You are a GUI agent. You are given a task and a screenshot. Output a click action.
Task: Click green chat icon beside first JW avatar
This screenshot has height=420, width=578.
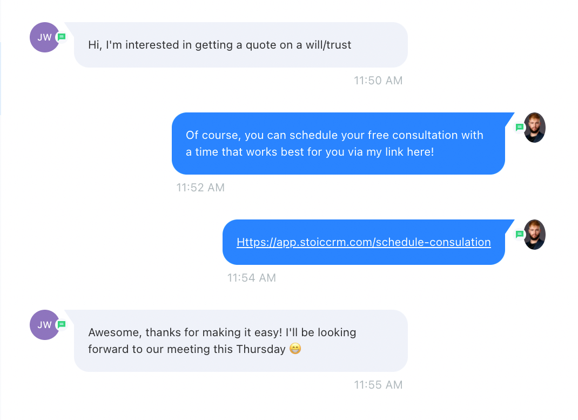point(62,37)
